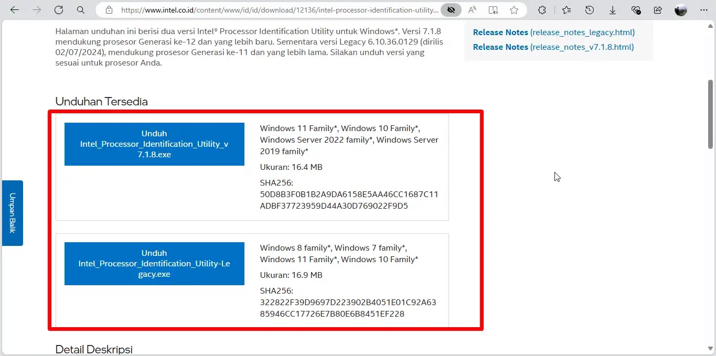The width and height of the screenshot is (716, 356).
Task: Activate the Read aloud icon
Action: pyautogui.click(x=472, y=10)
